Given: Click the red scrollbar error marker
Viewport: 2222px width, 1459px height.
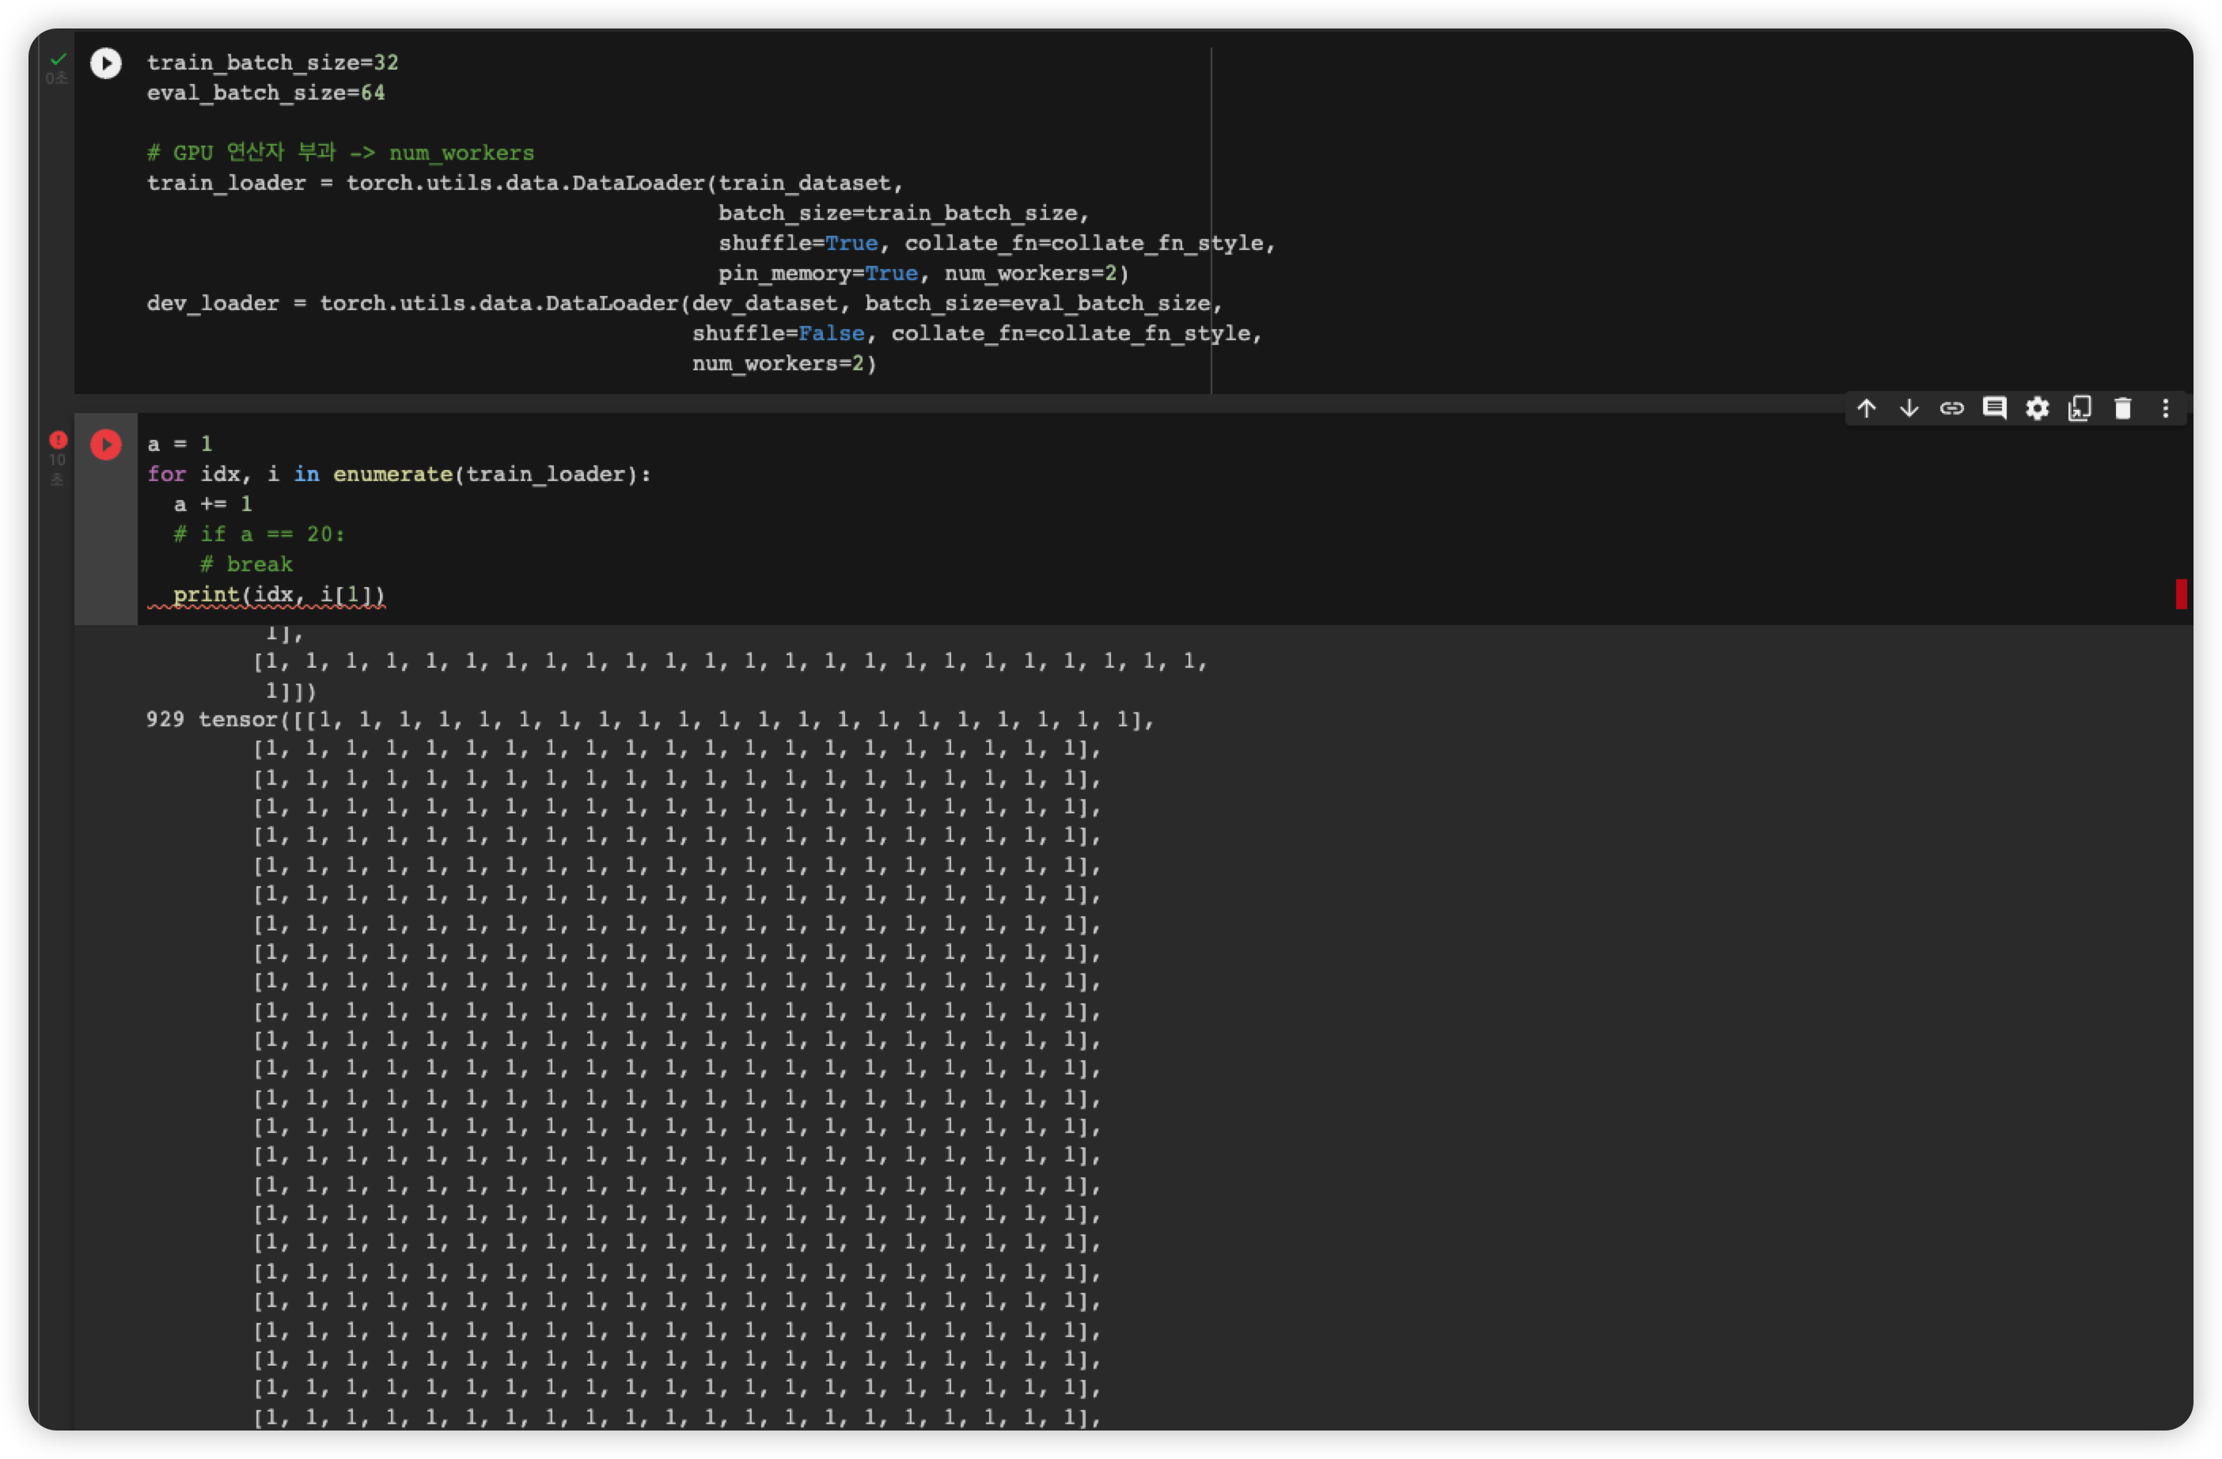Looking at the screenshot, I should pyautogui.click(x=2182, y=595).
